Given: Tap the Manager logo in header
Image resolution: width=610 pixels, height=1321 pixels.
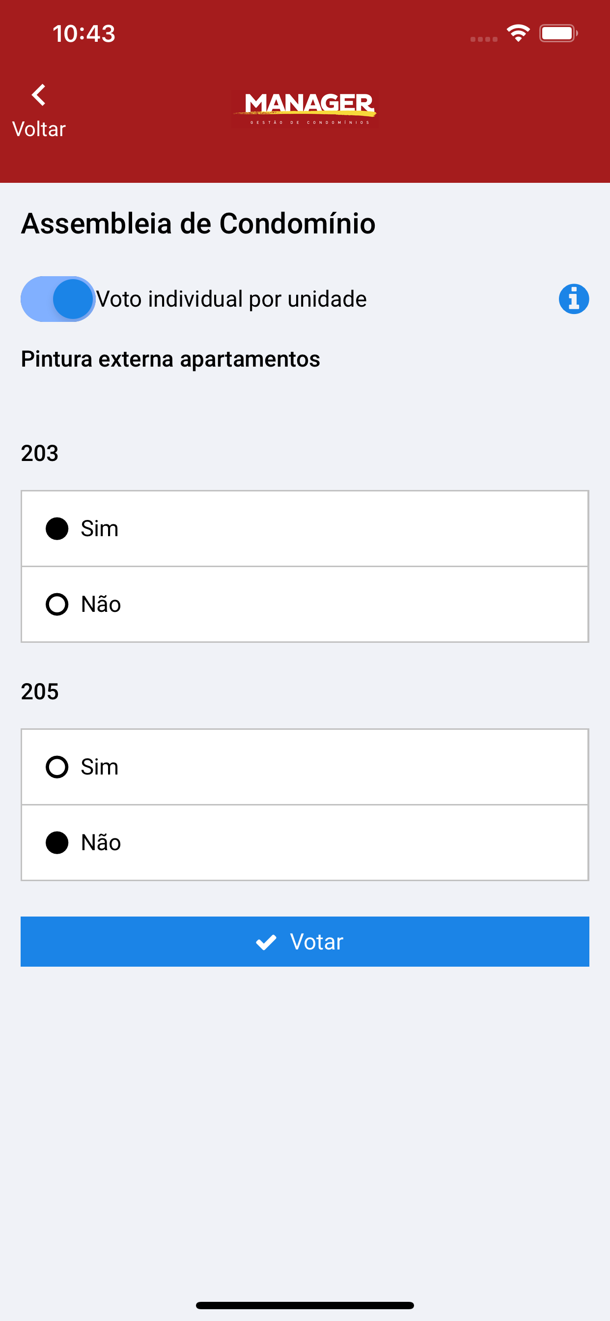Looking at the screenshot, I should pos(305,108).
